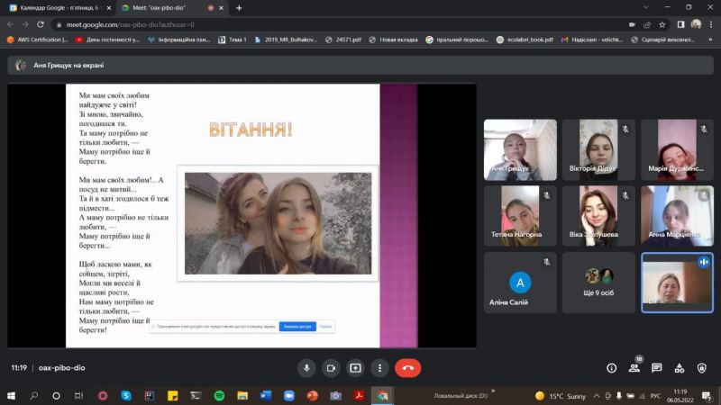
Task: Open Spotify from taskbar
Action: pos(219,395)
